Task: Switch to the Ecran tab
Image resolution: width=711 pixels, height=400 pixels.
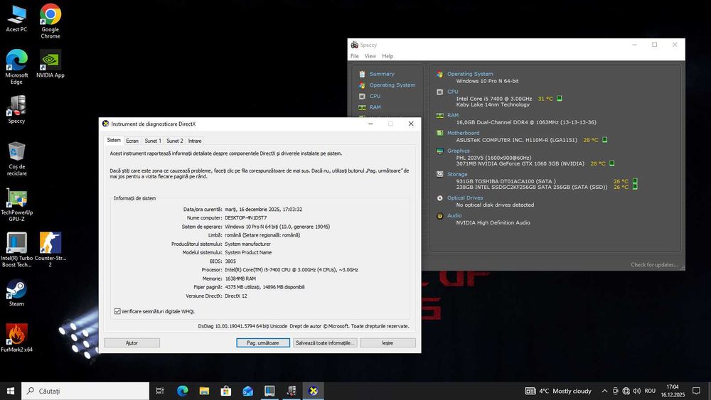Action: tap(132, 141)
